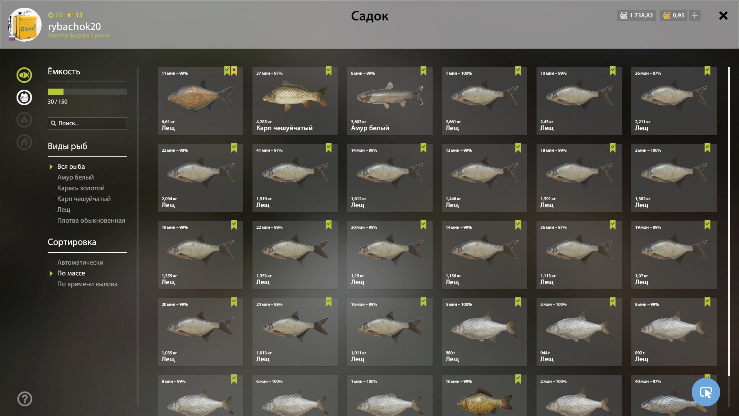Toggle bookmark on 980 г Лещ card
The image size is (739, 416).
518,302
